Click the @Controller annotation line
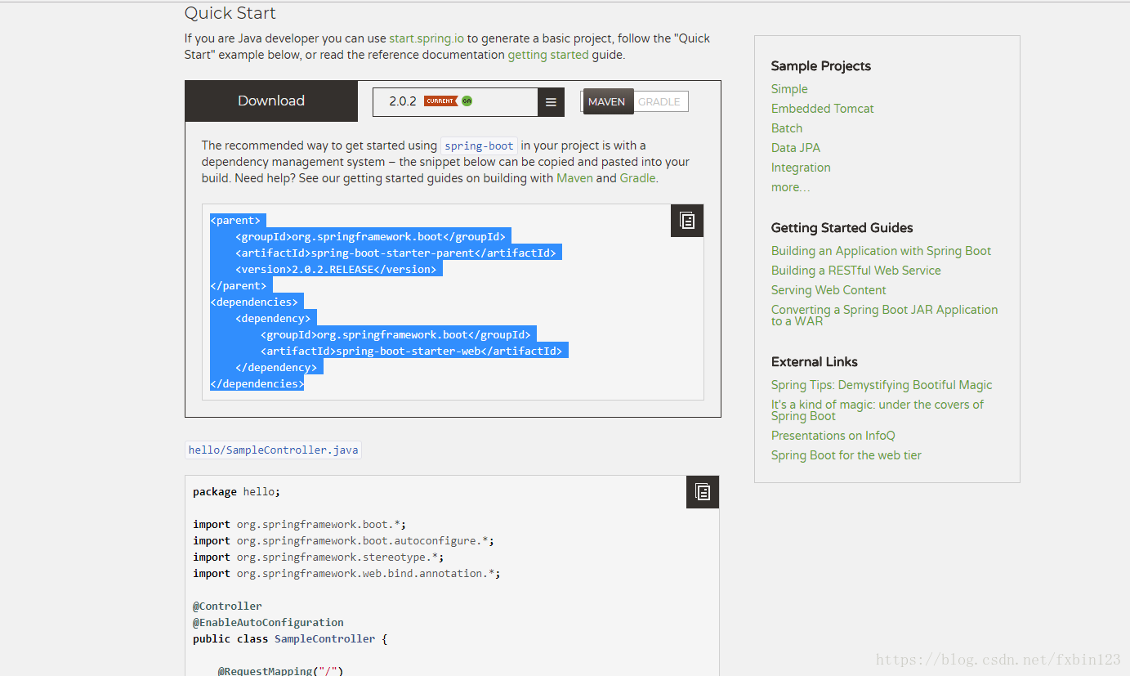 pyautogui.click(x=227, y=607)
